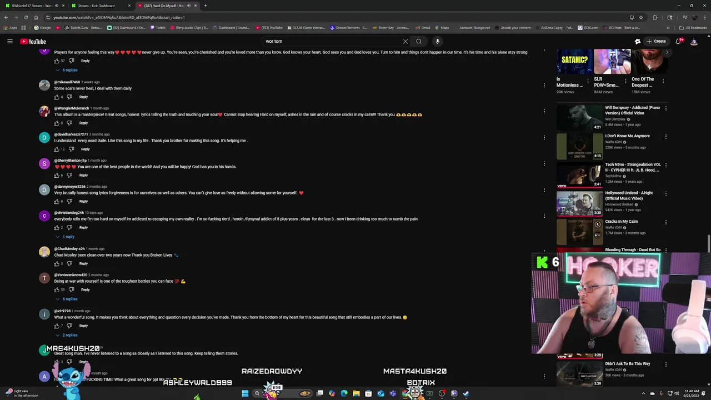Open the StreamElements bookmark

348,28
